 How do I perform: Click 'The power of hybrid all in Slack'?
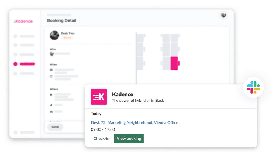pyautogui.click(x=138, y=100)
